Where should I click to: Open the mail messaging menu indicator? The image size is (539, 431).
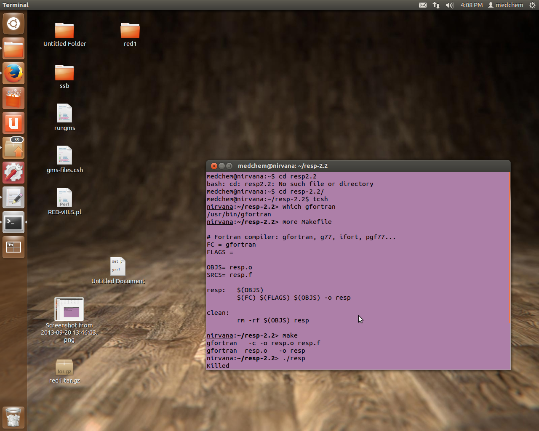point(423,5)
